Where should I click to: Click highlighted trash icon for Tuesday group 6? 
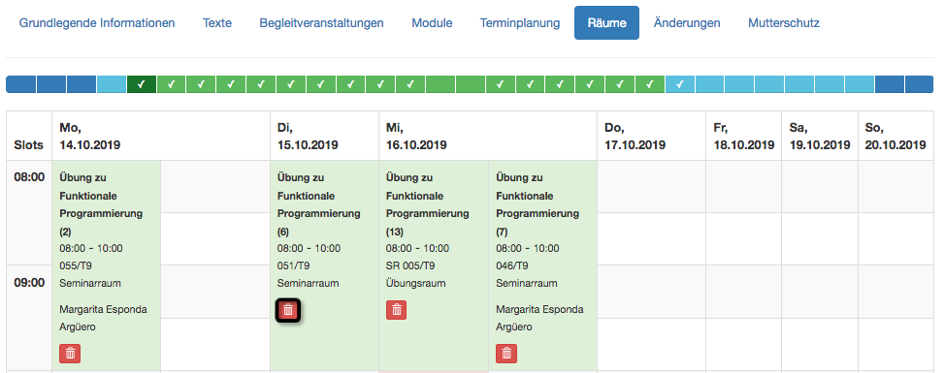(x=288, y=310)
